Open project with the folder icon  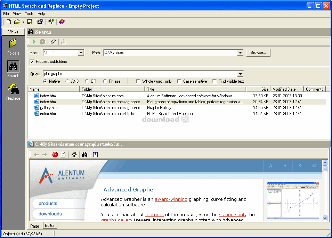[17, 22]
